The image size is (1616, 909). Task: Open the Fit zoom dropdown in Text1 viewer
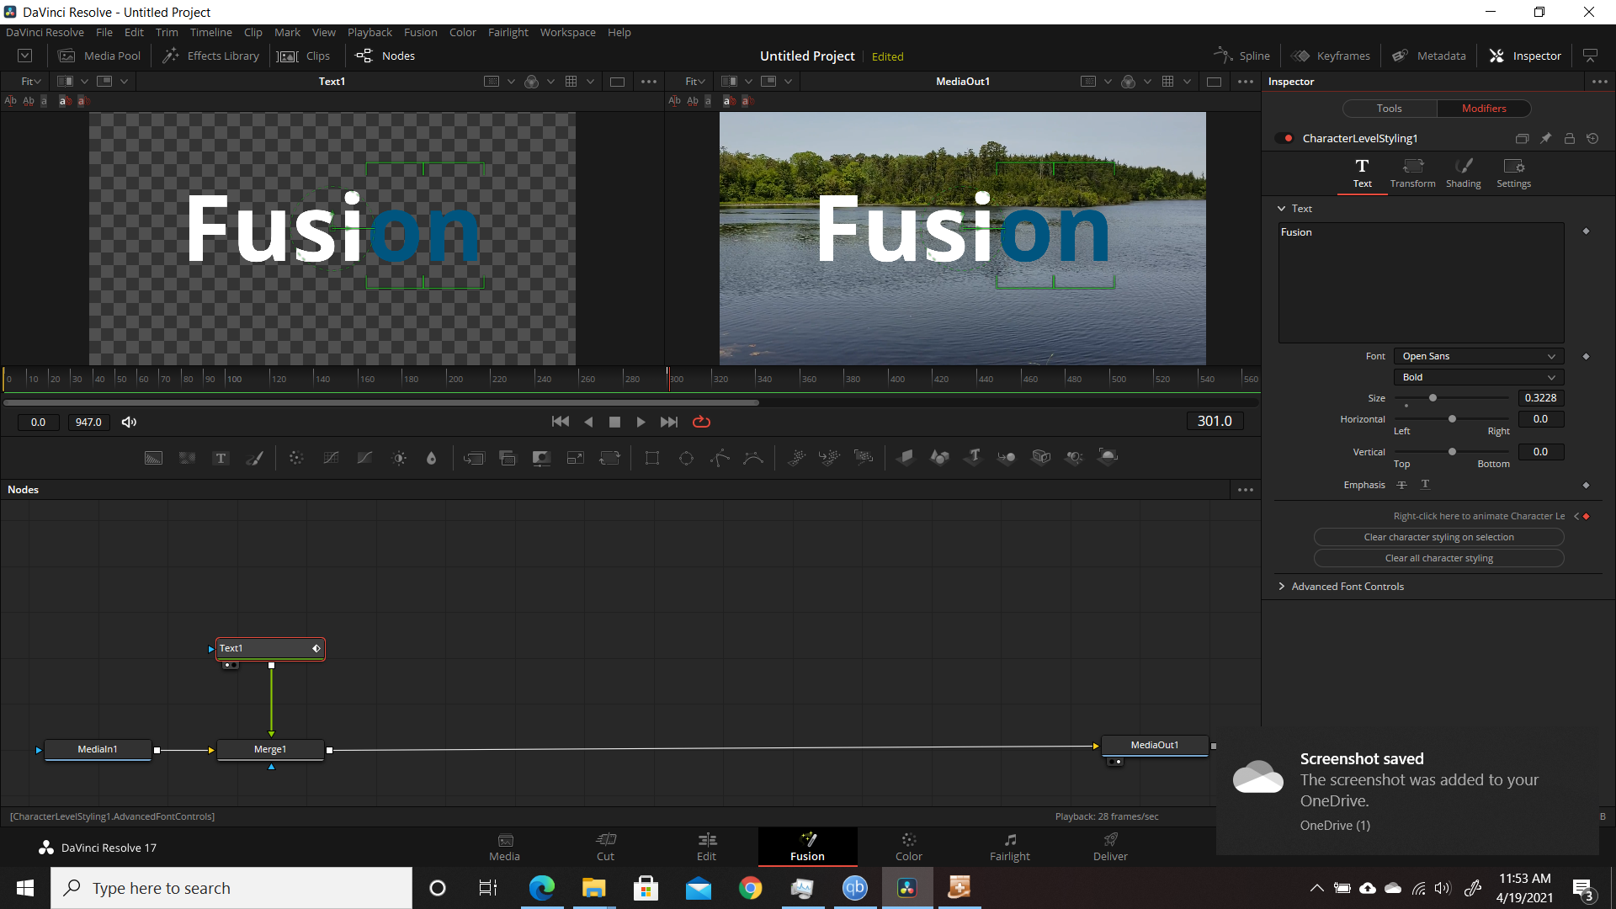click(x=31, y=82)
